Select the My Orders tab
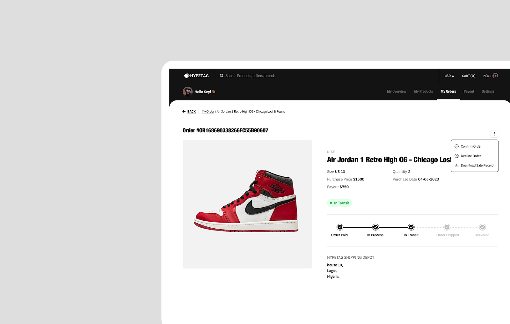Viewport: 510px width, 324px height. click(448, 92)
